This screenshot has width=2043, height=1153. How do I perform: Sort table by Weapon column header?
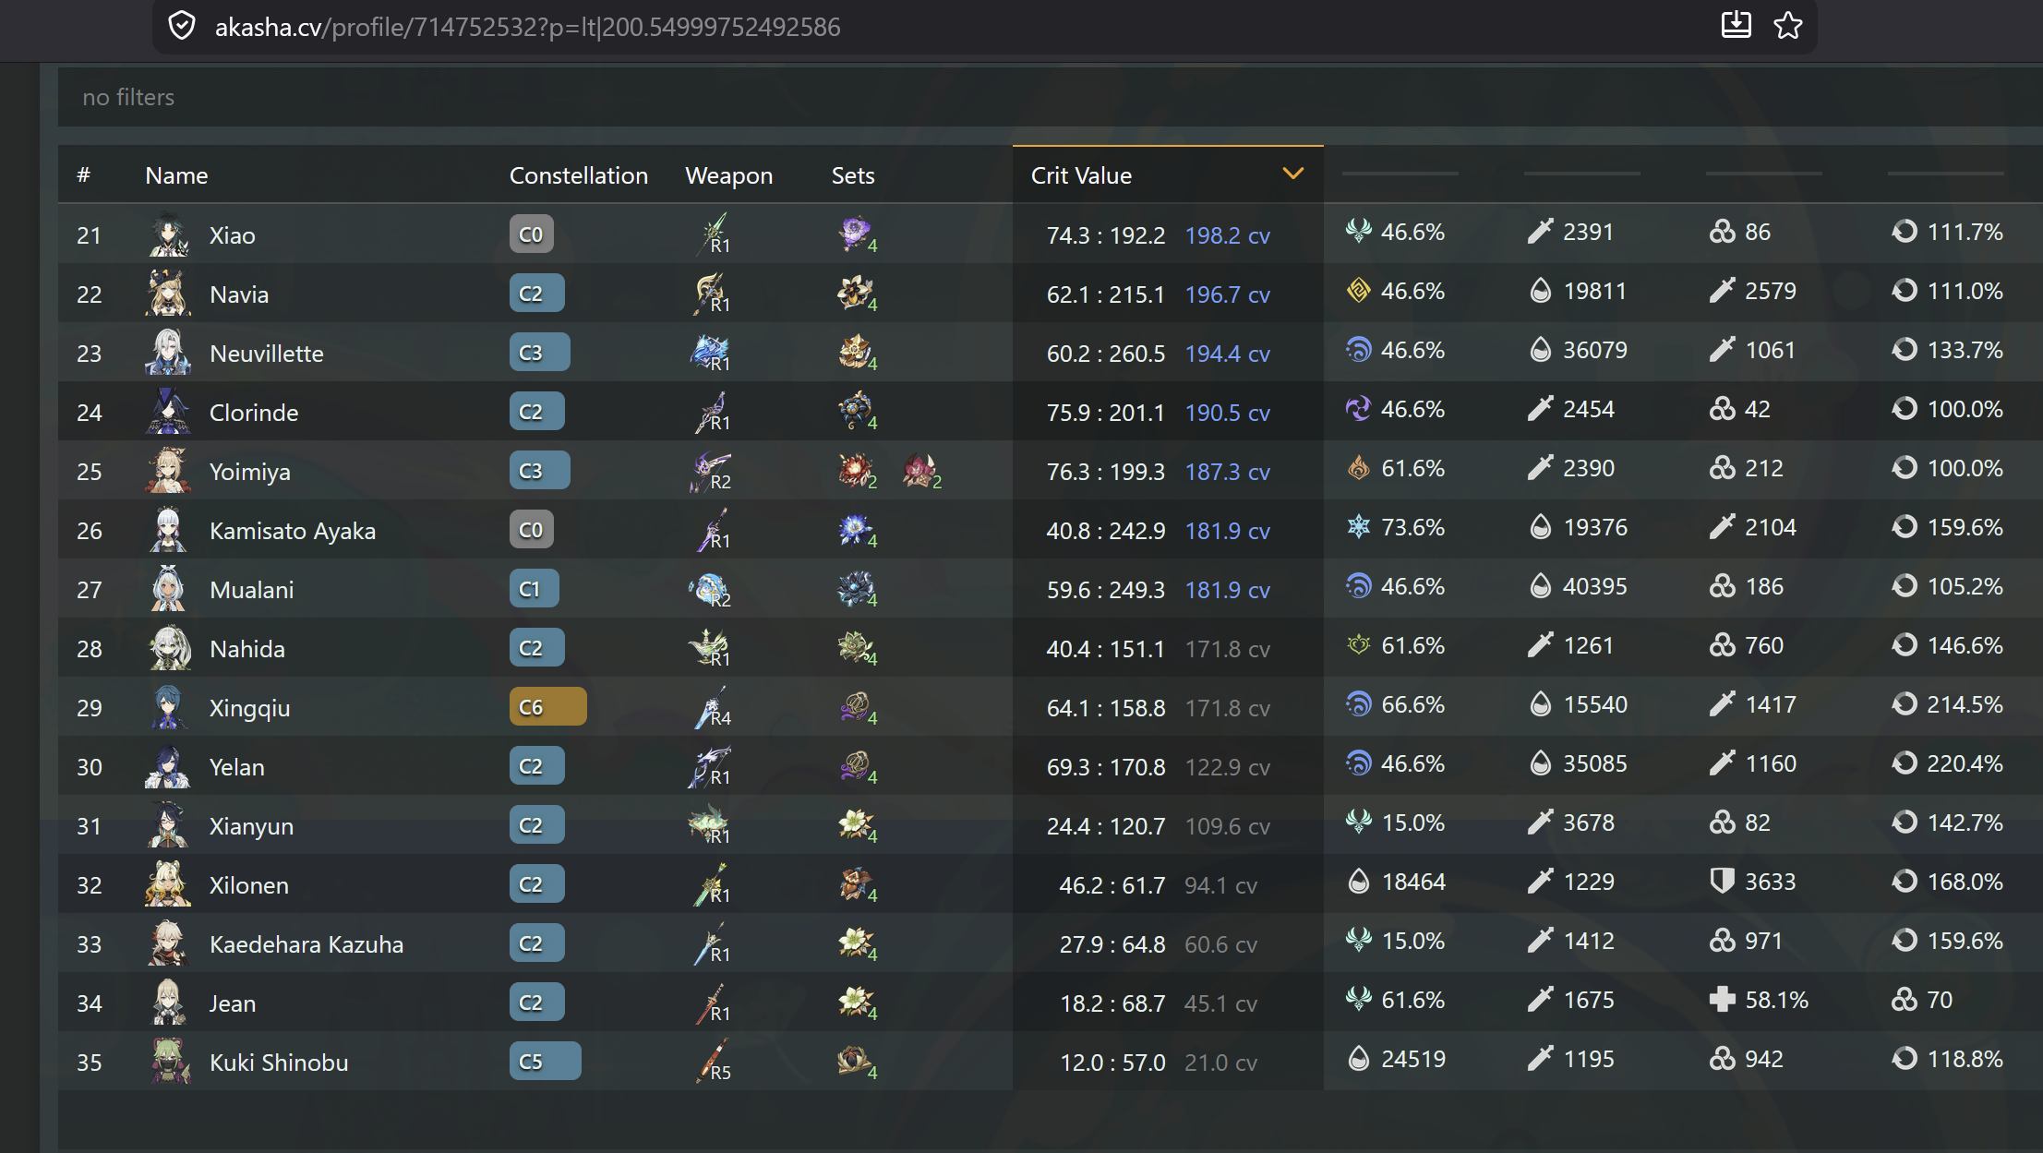[728, 175]
